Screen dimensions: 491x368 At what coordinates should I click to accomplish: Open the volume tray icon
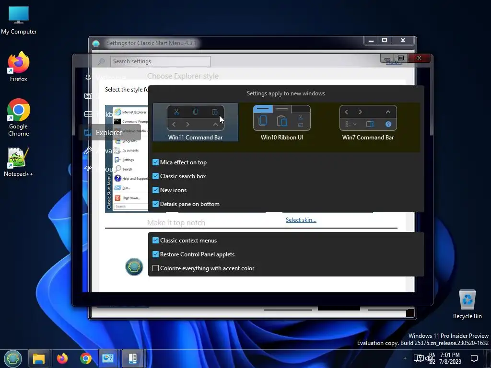coord(428,358)
